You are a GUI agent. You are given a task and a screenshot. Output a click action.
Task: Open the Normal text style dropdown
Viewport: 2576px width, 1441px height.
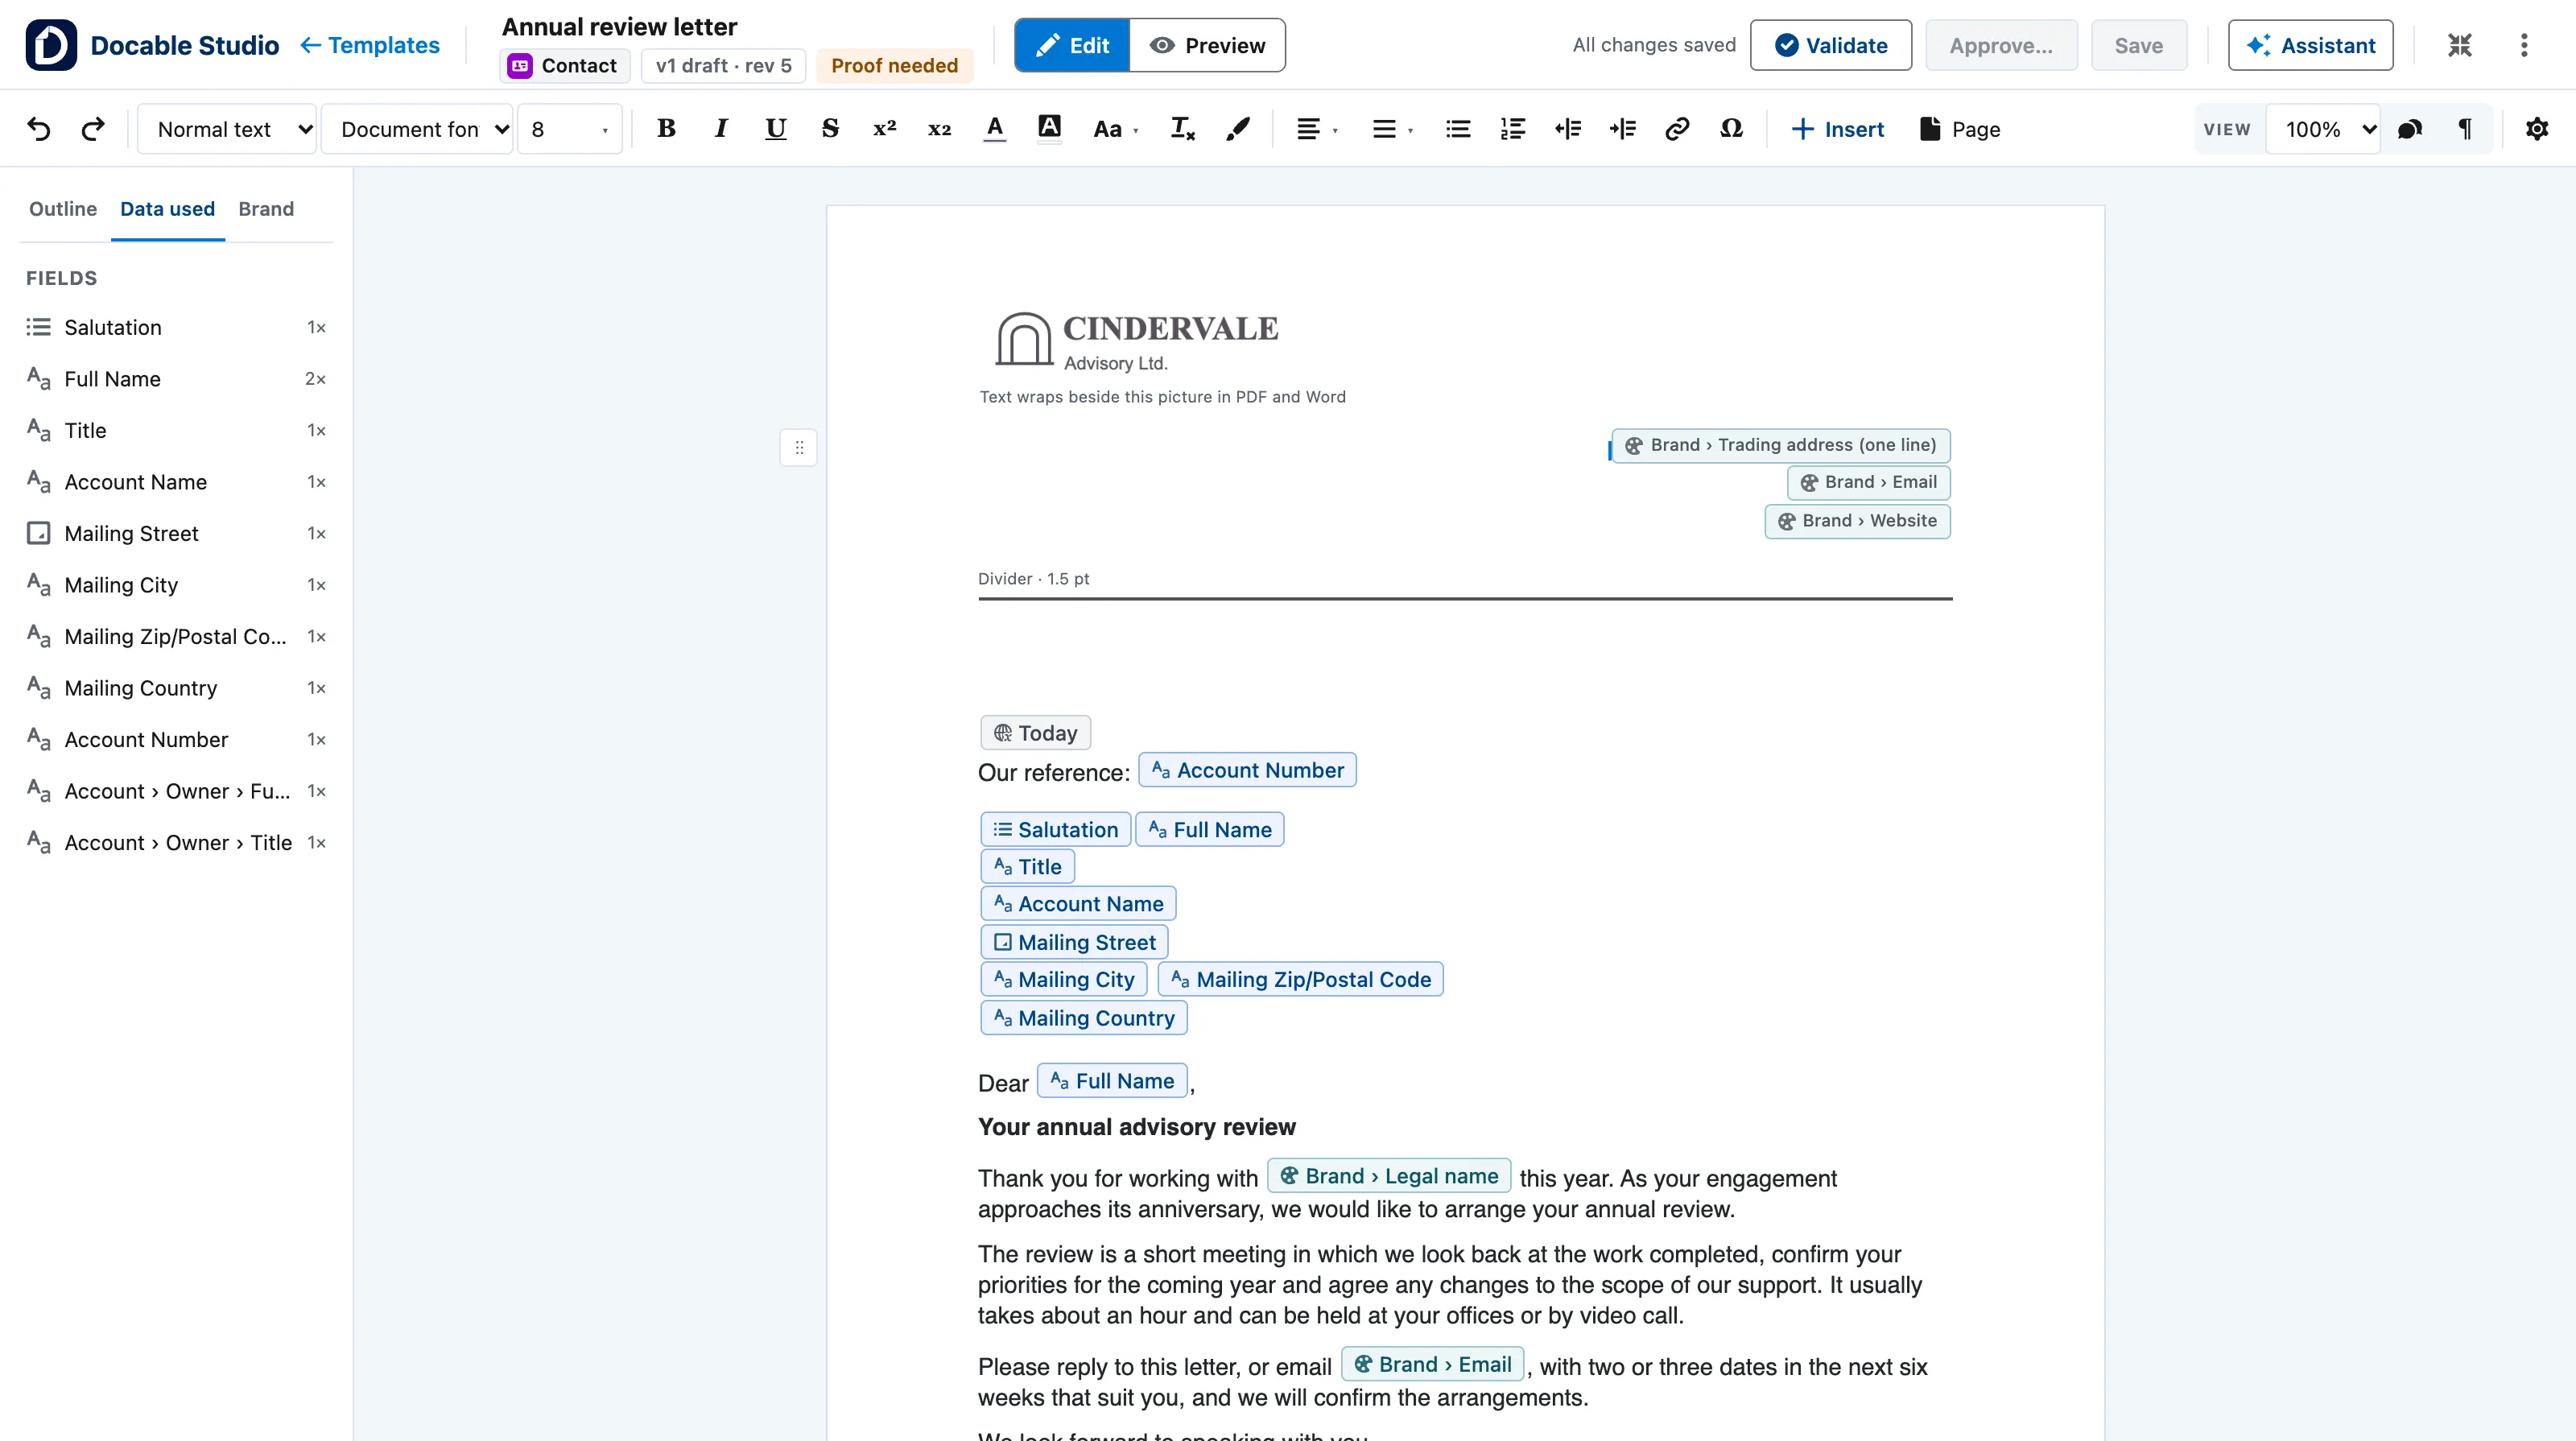tap(227, 129)
